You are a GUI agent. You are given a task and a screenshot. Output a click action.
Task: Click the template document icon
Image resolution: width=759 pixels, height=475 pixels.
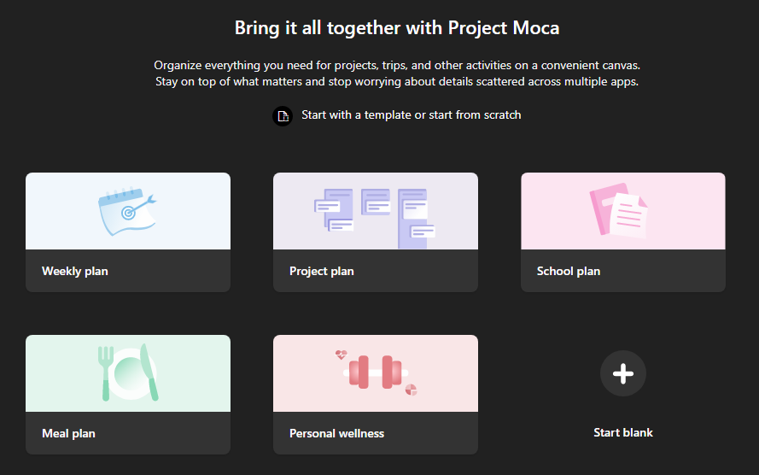click(x=282, y=115)
